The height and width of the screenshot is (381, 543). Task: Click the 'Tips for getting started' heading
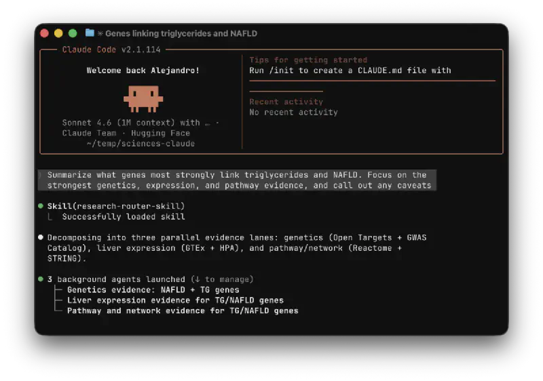coord(308,60)
